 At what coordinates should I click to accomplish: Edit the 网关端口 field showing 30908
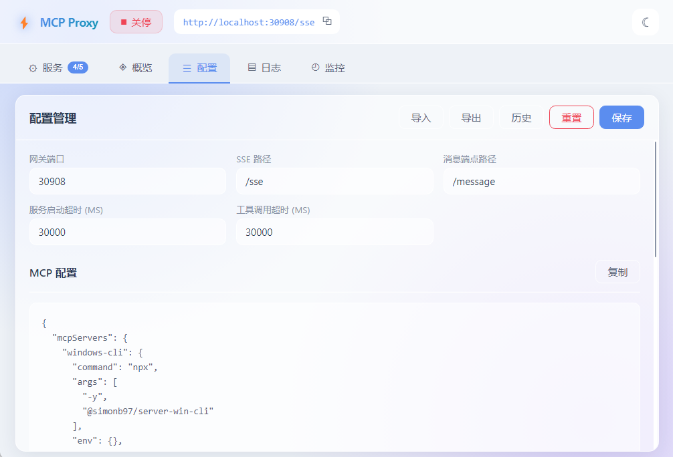pyautogui.click(x=128, y=181)
